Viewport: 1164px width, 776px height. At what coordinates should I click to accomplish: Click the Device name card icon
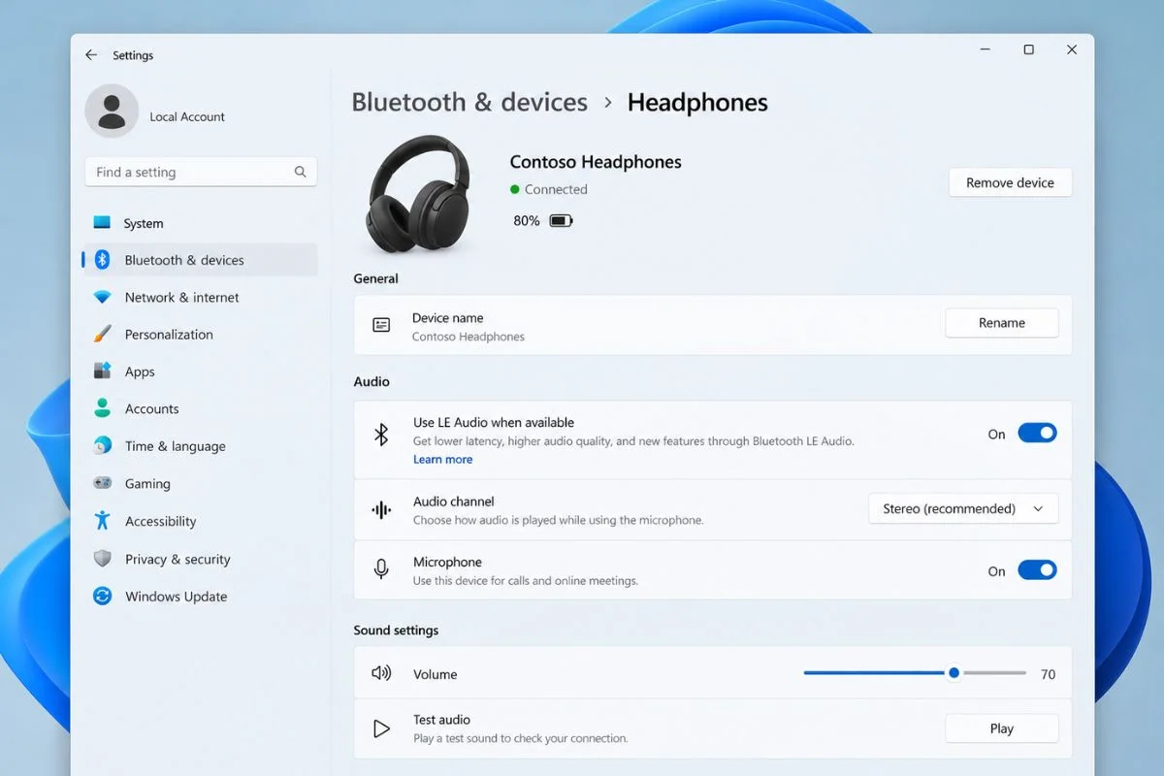(381, 325)
